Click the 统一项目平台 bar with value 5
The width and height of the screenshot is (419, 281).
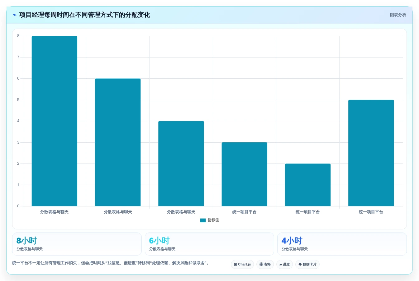(371, 153)
